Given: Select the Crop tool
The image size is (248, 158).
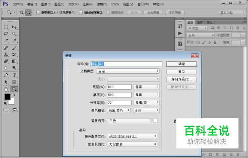Looking at the screenshot, I should [x=6, y=41].
